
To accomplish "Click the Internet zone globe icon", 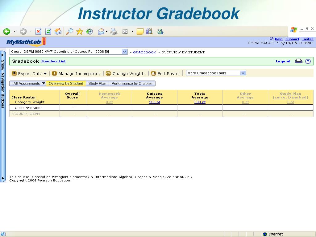I will click(x=265, y=234).
